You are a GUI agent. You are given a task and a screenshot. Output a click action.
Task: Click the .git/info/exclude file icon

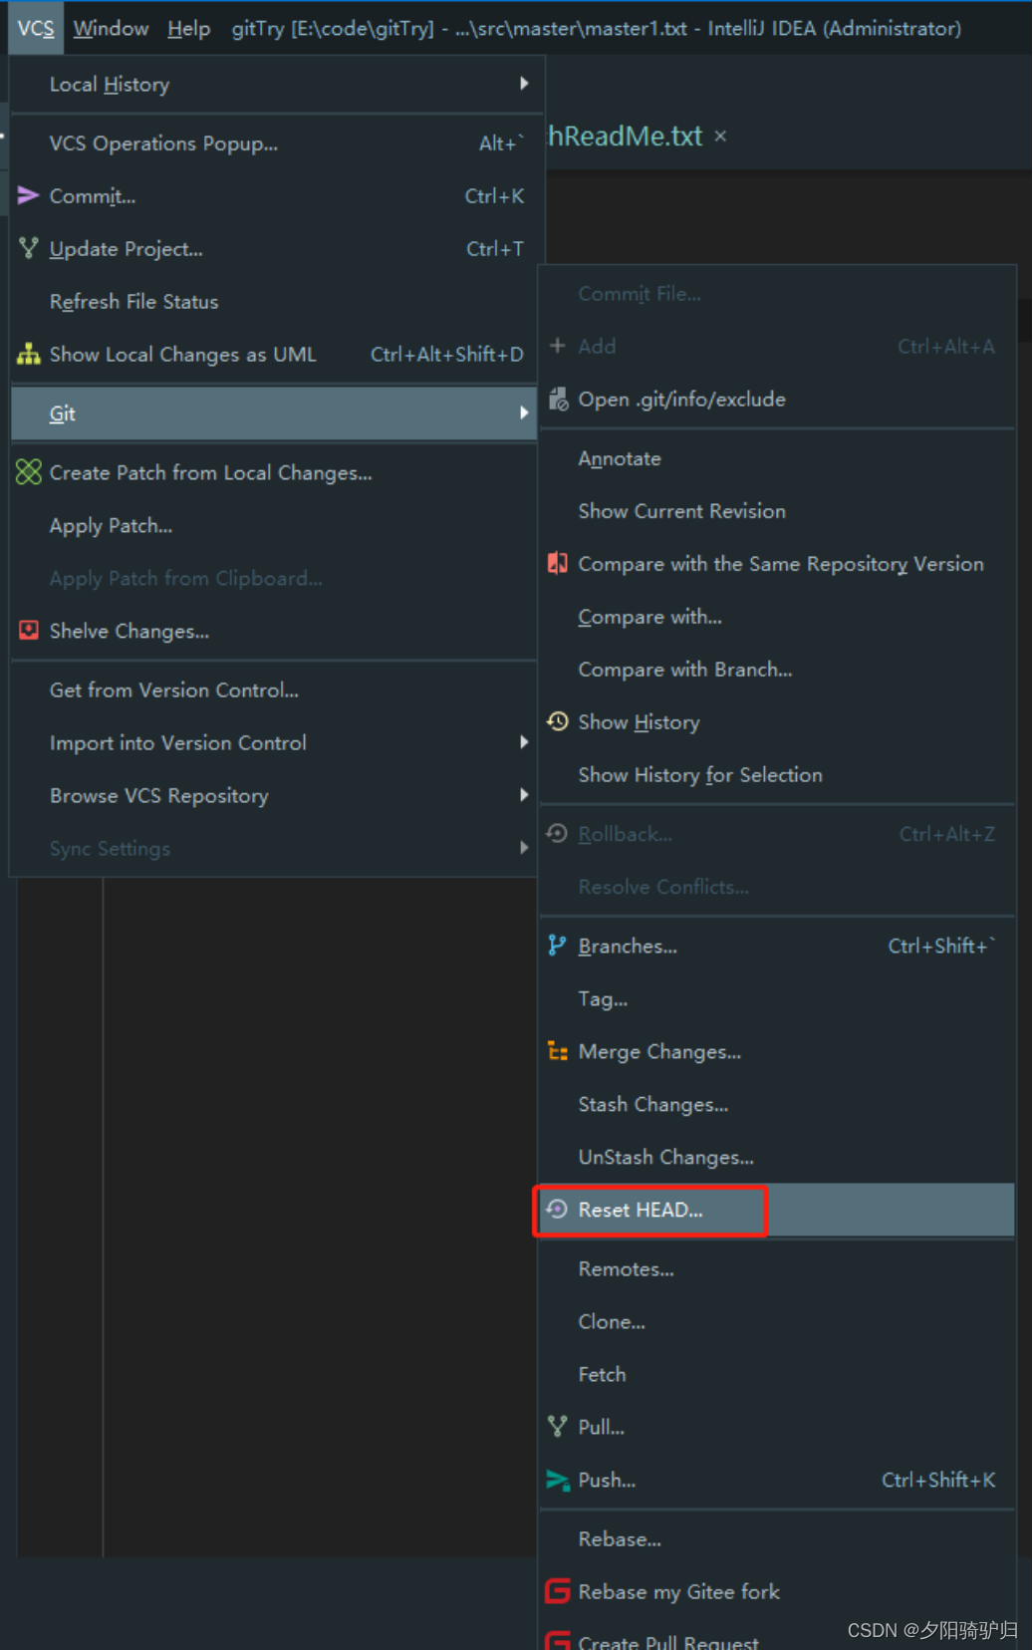(558, 399)
